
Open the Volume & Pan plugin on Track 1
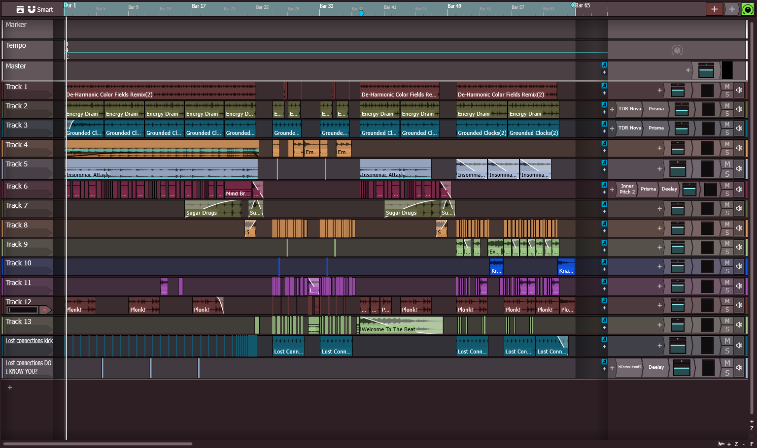tap(678, 90)
